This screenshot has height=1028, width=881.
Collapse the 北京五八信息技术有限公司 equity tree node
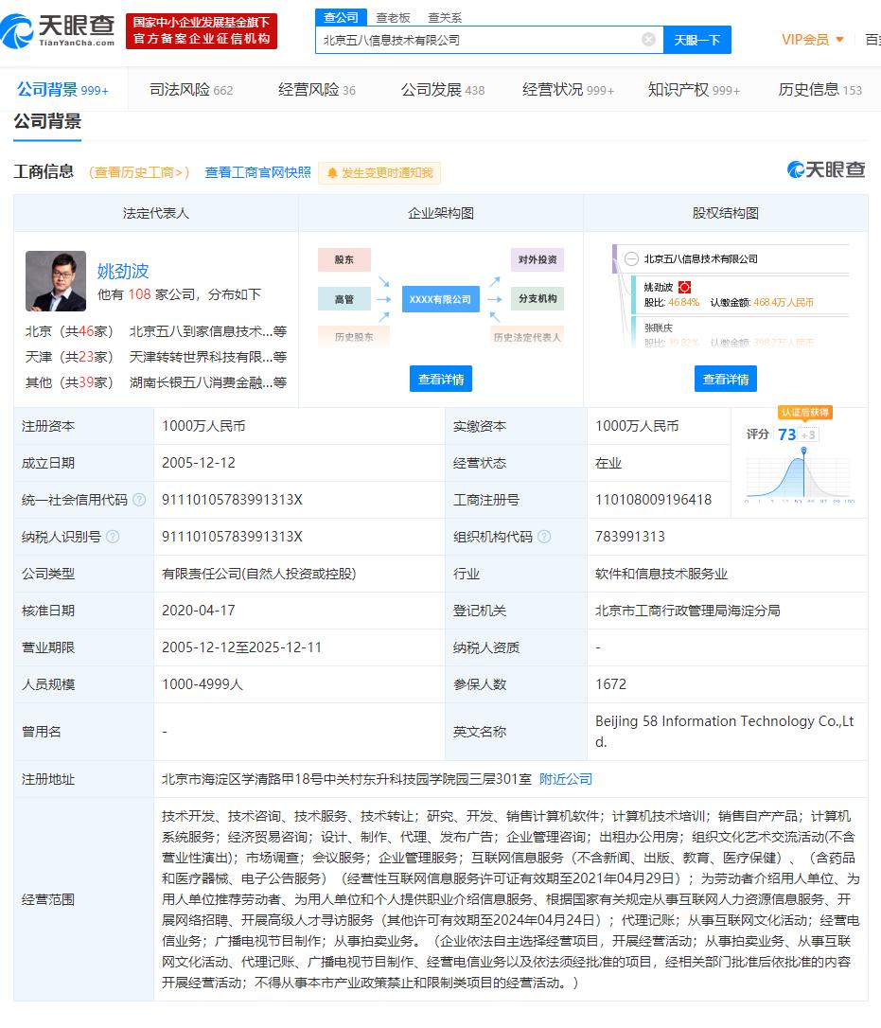click(x=631, y=259)
